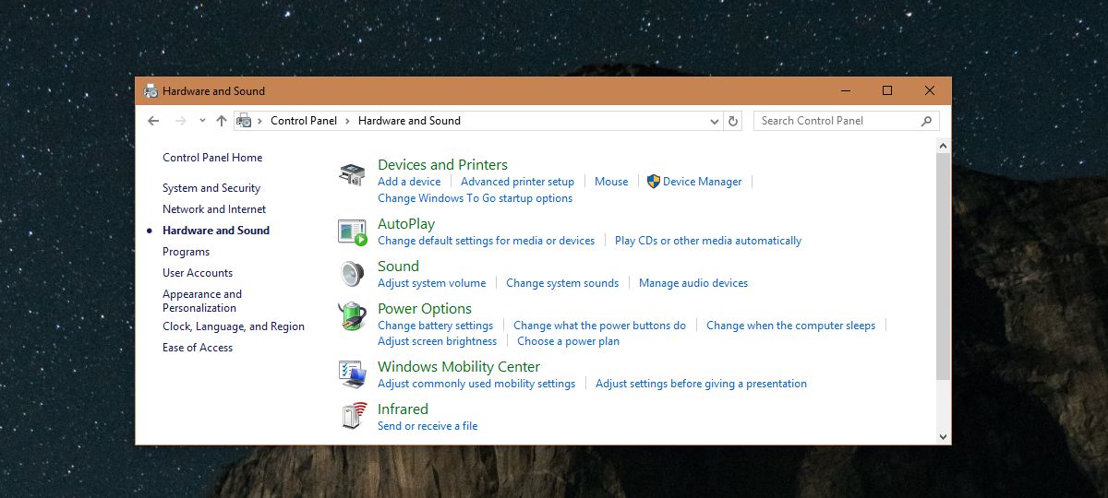Open the Power Options battery icon

coord(352,317)
